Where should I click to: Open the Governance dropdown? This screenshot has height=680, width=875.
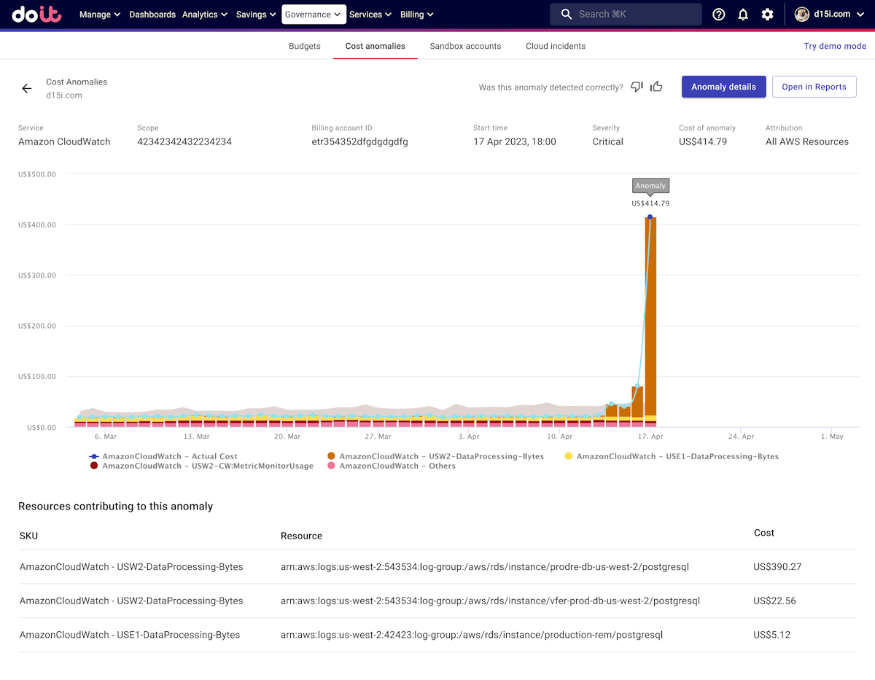314,15
